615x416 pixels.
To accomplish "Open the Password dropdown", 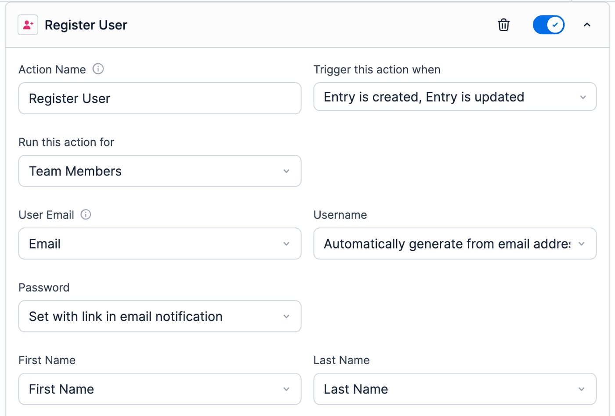I will (160, 316).
